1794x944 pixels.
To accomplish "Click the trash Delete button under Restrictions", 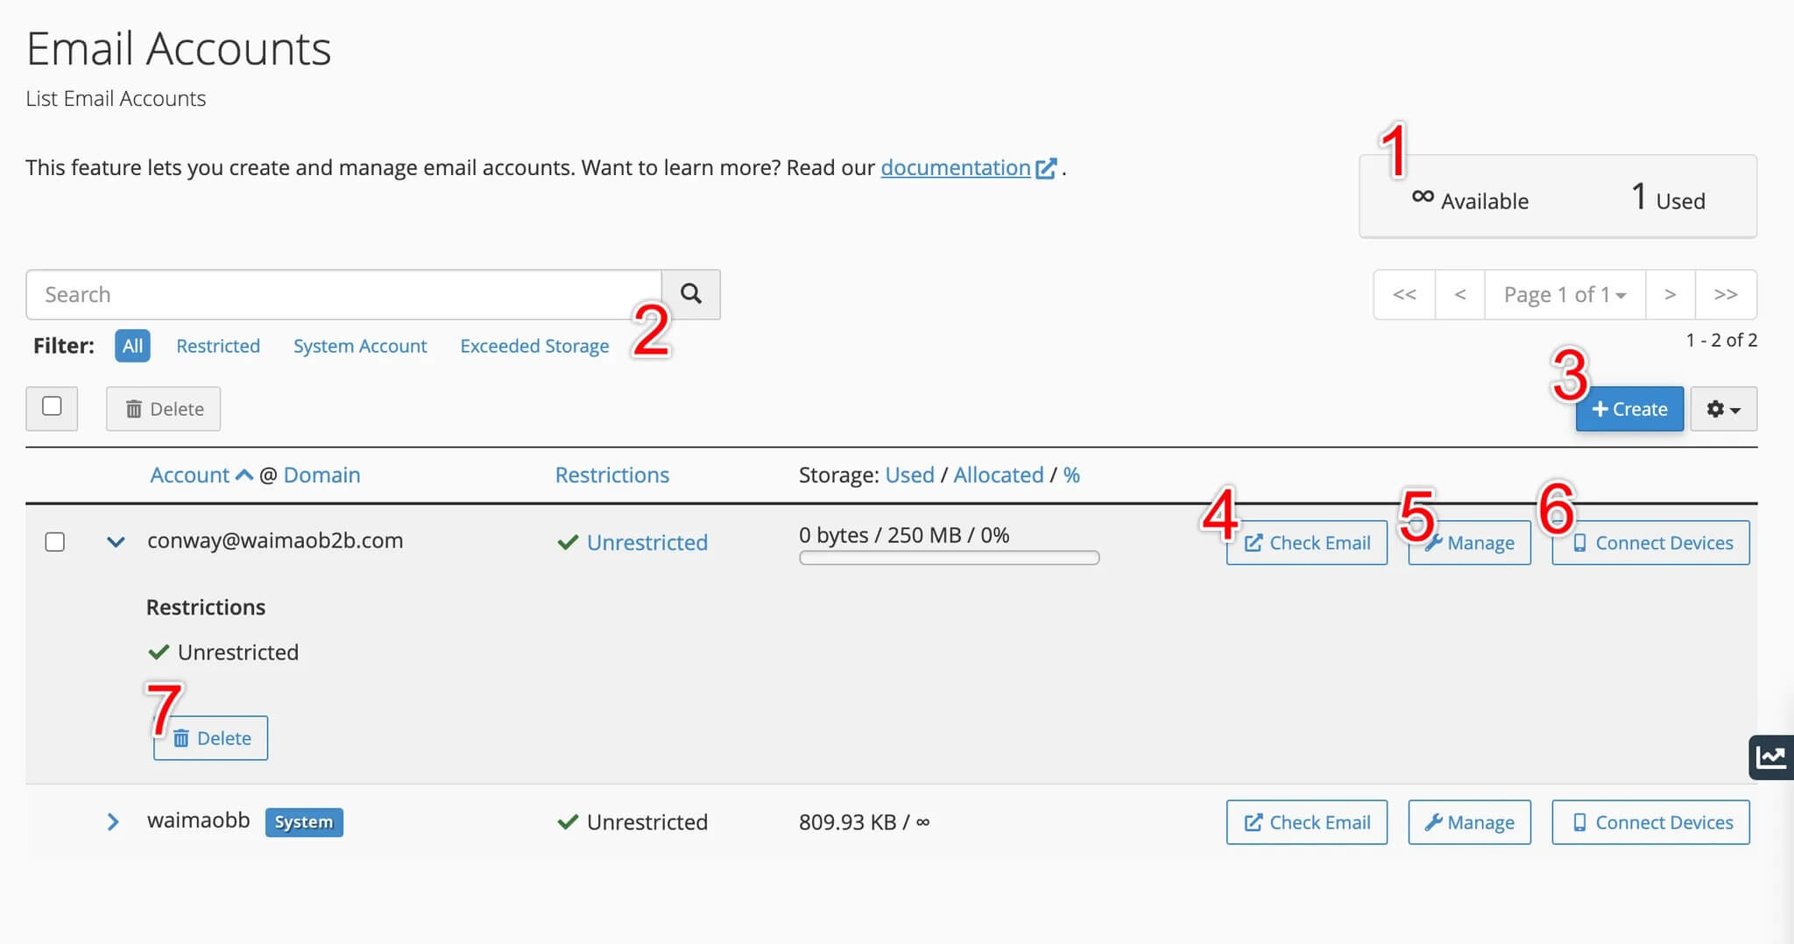I will coord(211,738).
